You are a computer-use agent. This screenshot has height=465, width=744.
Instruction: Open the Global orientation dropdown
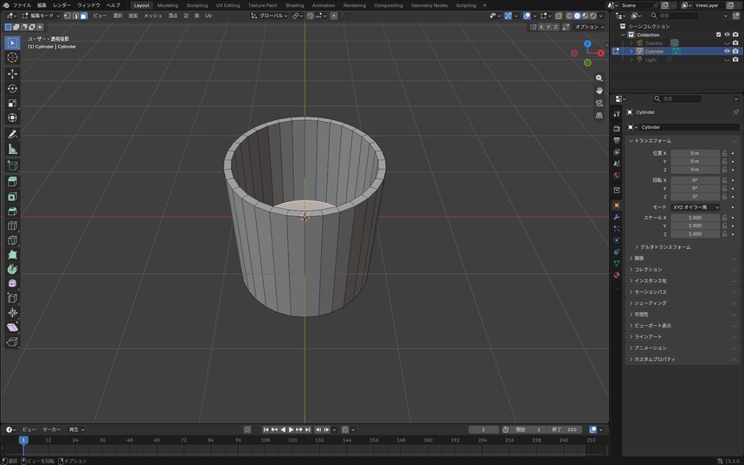(269, 16)
